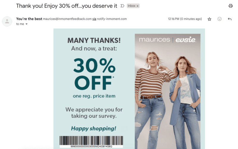
Task: Expand recipient details next to 'to me'
Action: pyautogui.click(x=26, y=24)
